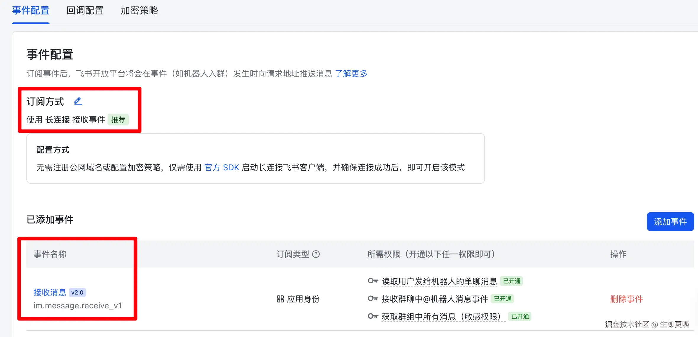
Task: Click the help question mark next to 订阅类型
Action: (x=316, y=254)
